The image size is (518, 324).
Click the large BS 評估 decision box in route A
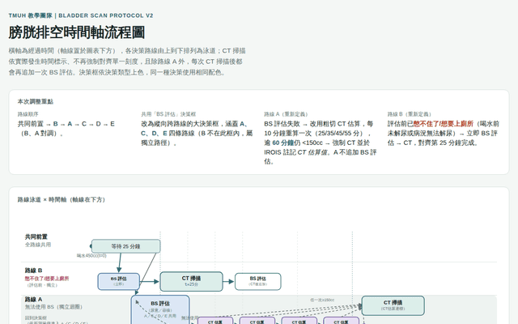[160, 309]
